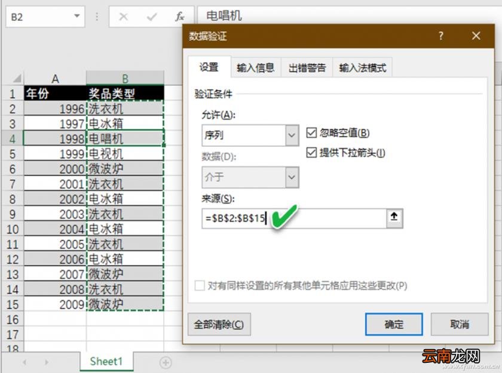Click header cell 奖品类型
This screenshot has width=502, height=373.
(x=125, y=93)
